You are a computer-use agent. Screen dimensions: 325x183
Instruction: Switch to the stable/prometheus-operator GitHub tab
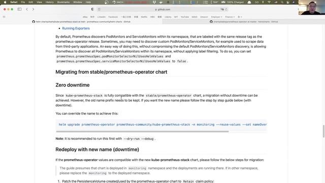click(244, 21)
